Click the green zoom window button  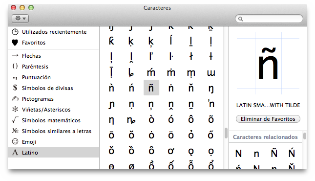pos(31,8)
